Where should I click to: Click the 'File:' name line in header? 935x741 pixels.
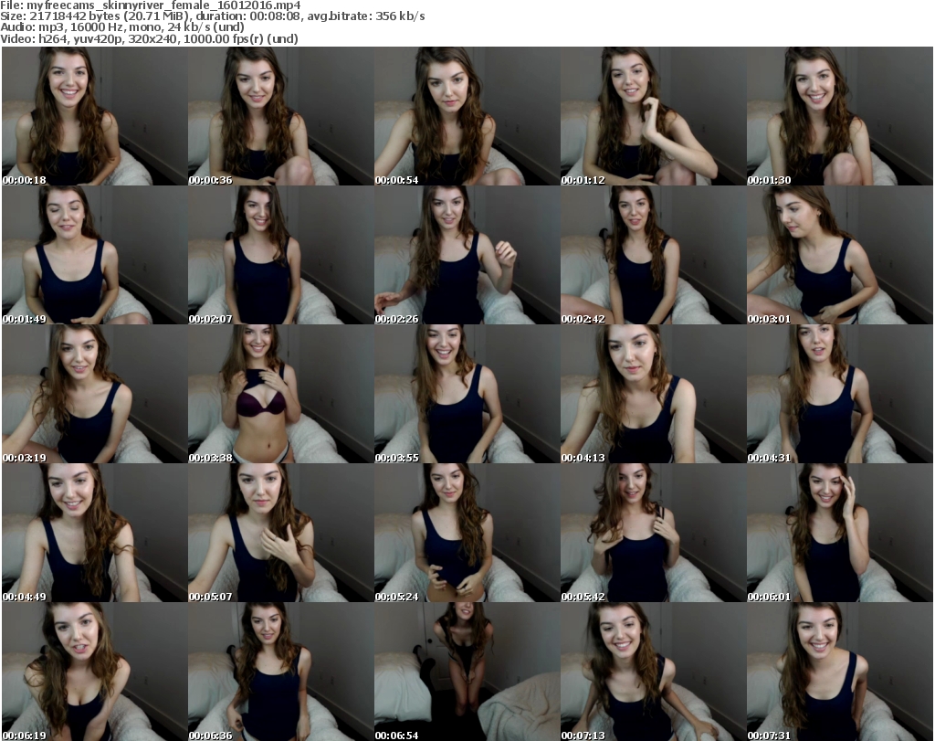[x=151, y=5]
